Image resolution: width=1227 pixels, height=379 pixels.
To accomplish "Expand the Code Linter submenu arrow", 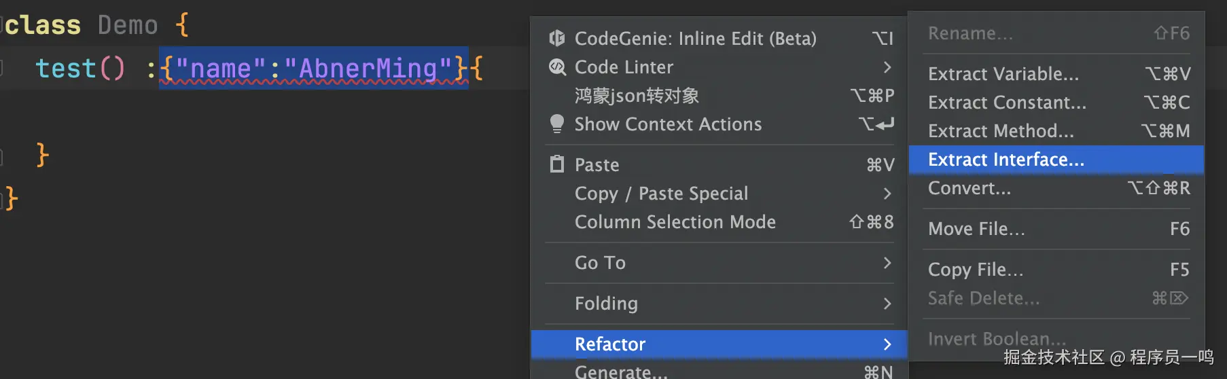I will pos(887,67).
